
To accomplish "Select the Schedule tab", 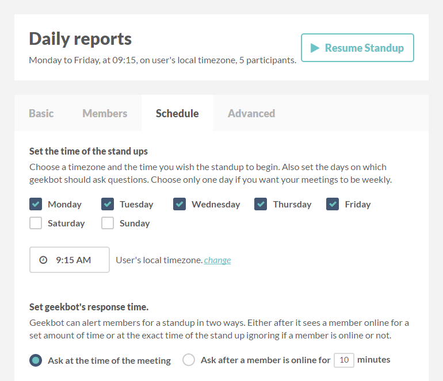I will [x=177, y=113].
